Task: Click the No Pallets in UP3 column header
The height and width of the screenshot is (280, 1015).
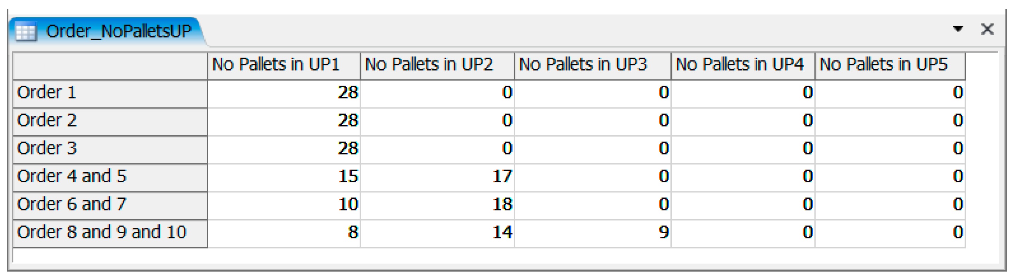Action: coord(592,65)
